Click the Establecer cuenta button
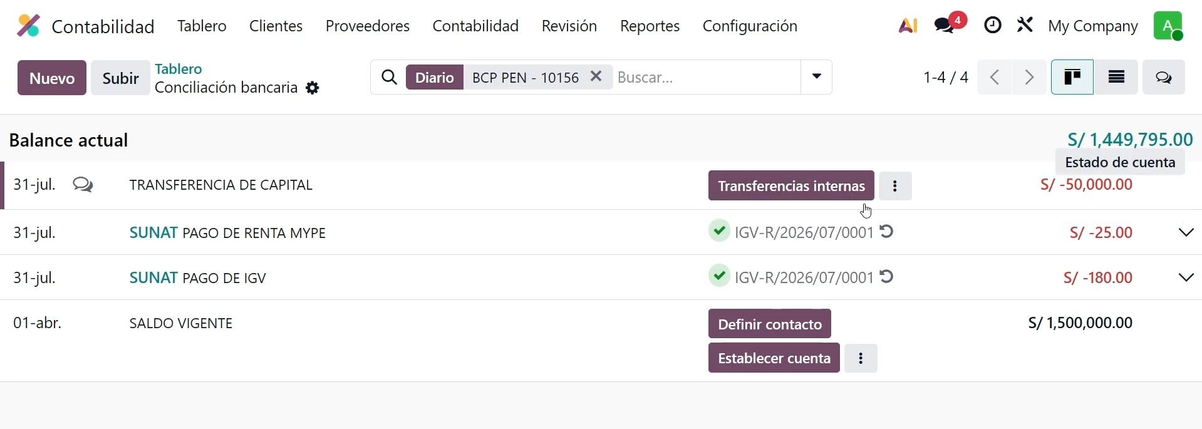 tap(774, 358)
